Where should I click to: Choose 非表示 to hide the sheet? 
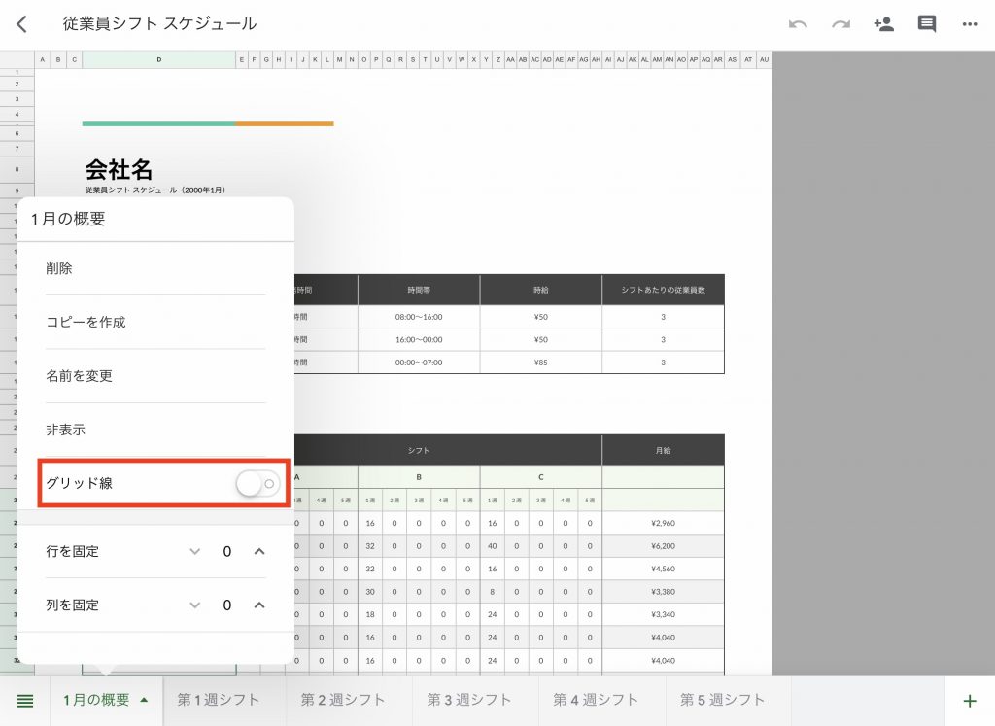tap(66, 429)
